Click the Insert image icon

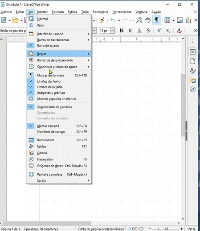point(180,20)
